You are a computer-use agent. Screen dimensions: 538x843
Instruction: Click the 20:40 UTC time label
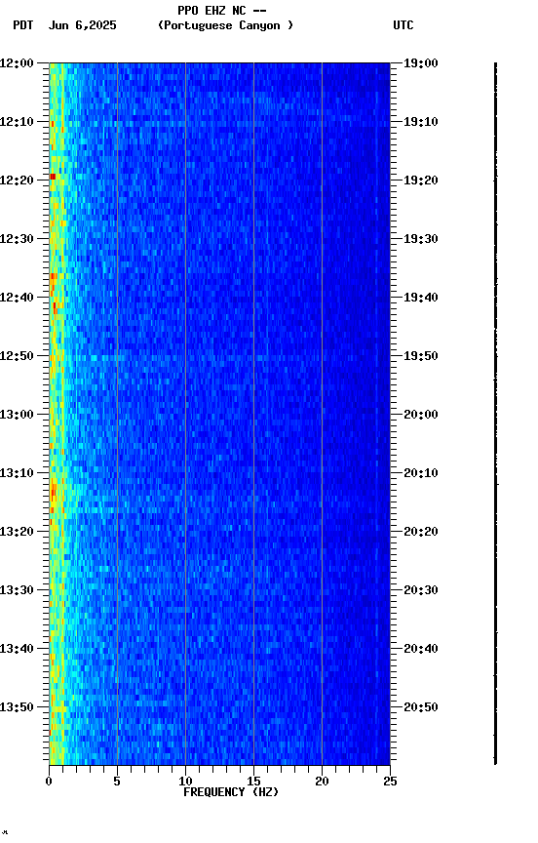[421, 650]
